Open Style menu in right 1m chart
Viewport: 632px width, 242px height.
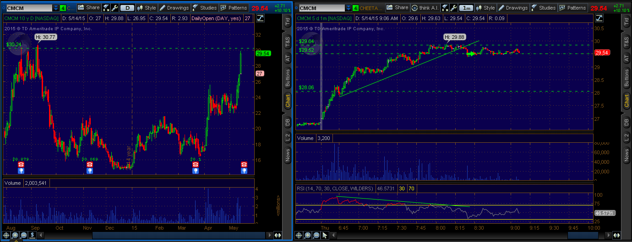click(485, 8)
